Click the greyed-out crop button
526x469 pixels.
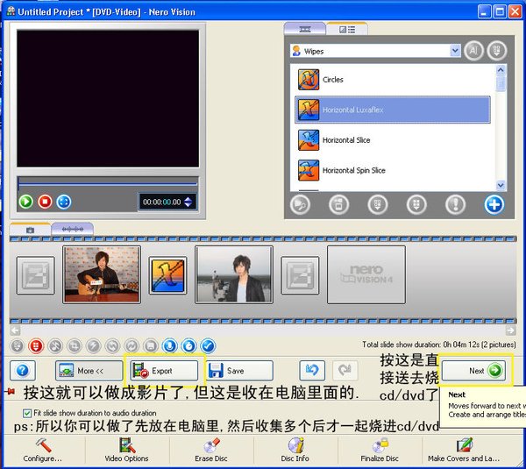(x=75, y=346)
